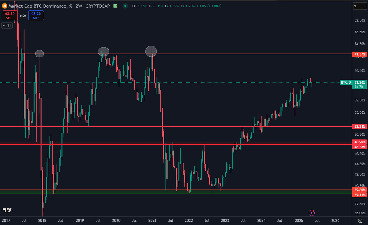368x225 pixels.
Task: Click the H63.31% high value
Action: point(155,6)
